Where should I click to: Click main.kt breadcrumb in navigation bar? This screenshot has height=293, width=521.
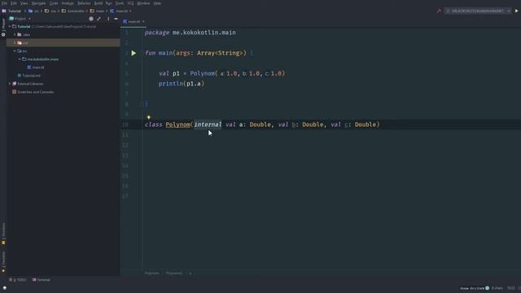[x=119, y=11]
